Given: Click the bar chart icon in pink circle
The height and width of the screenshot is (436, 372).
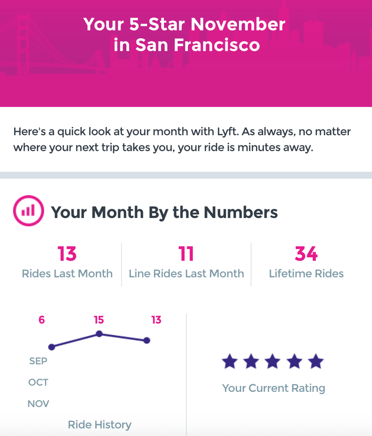Looking at the screenshot, I should click(x=28, y=211).
